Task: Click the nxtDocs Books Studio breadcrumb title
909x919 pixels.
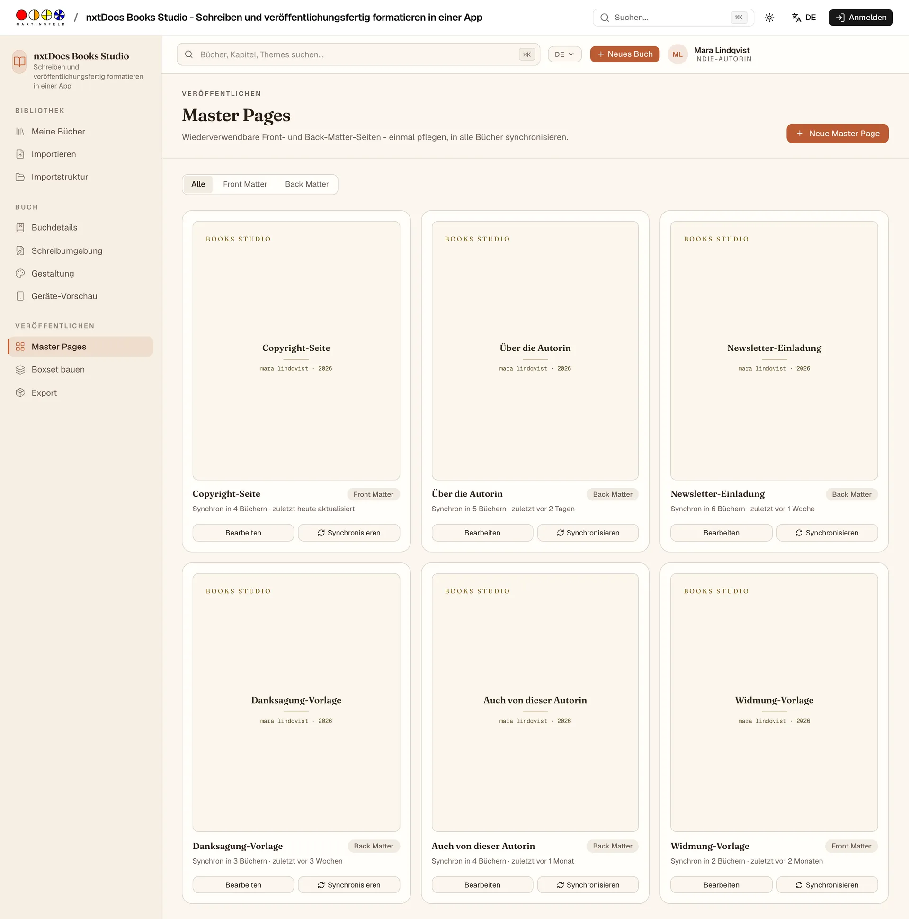Action: click(x=284, y=18)
